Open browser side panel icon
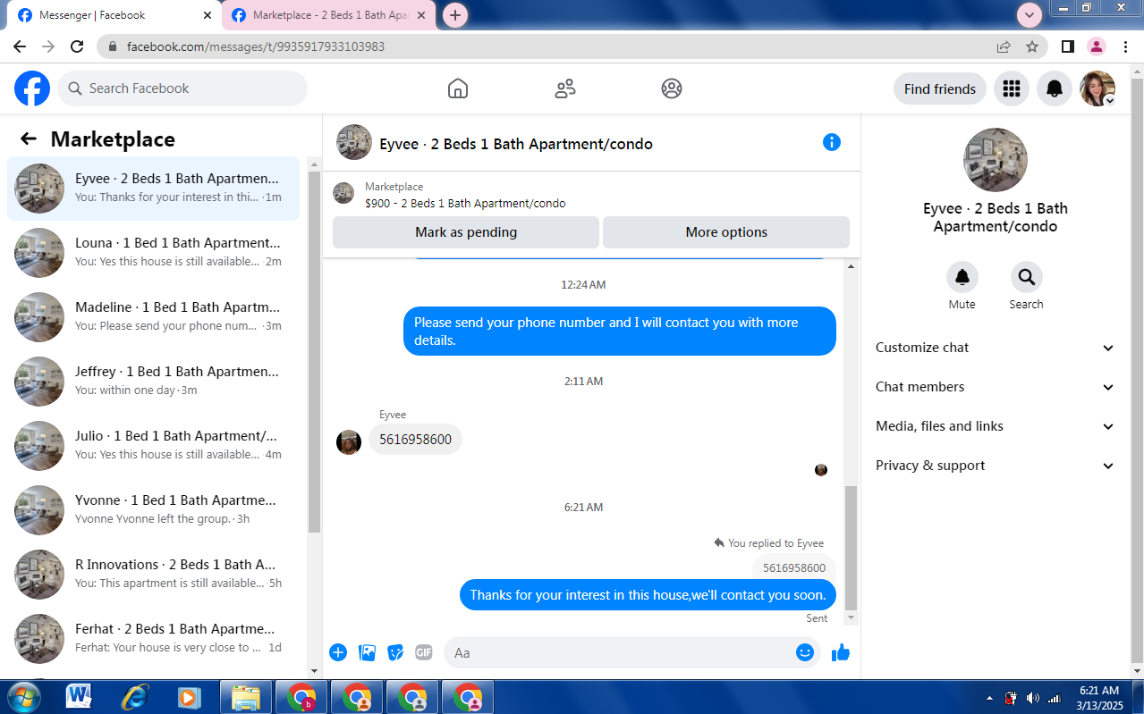1144x714 pixels. click(x=1068, y=46)
